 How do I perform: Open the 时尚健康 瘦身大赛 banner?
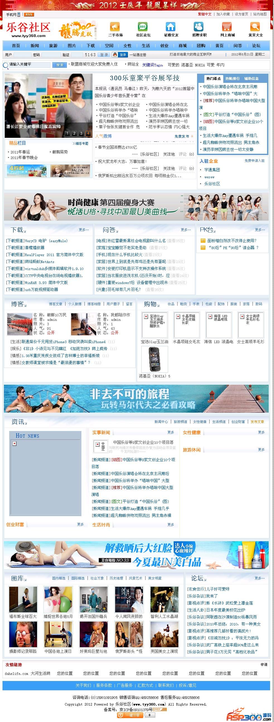[136, 206]
